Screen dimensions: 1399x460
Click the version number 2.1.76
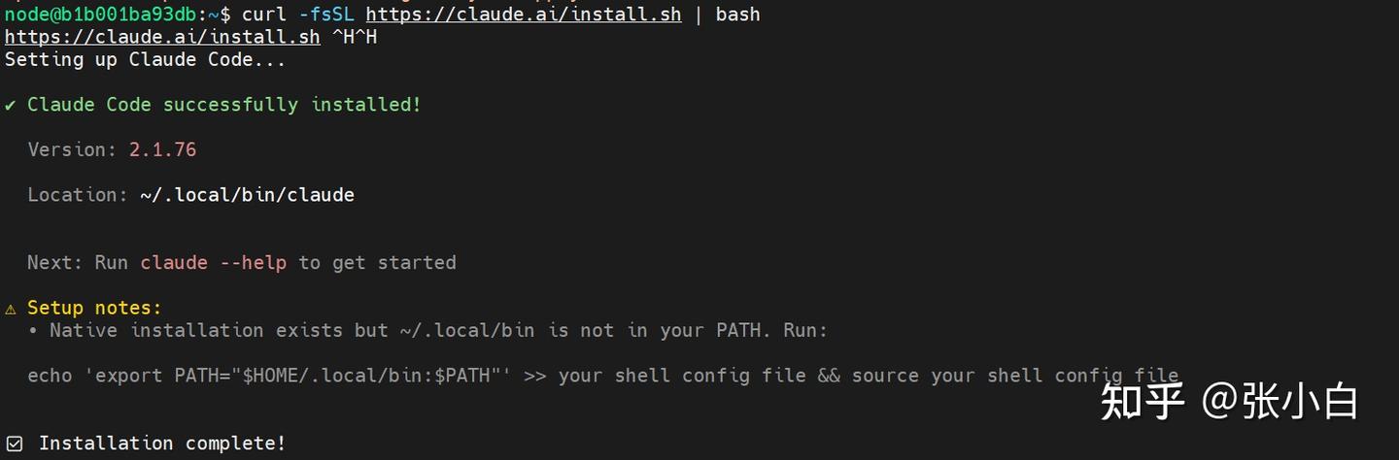point(162,149)
